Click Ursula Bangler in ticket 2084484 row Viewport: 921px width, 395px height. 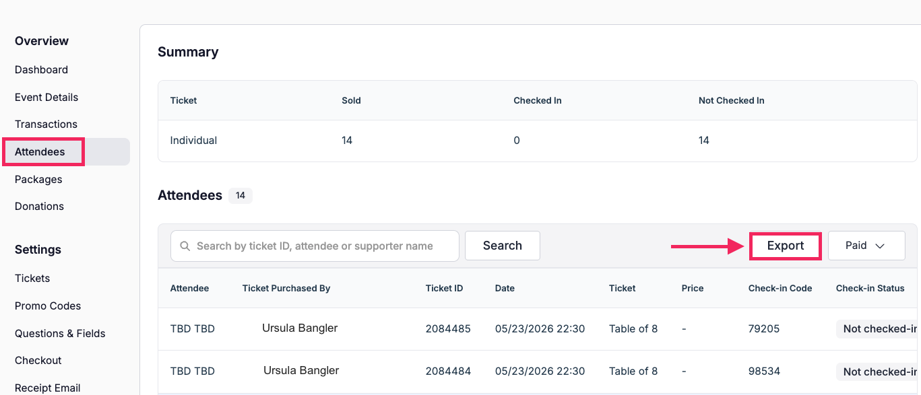301,371
